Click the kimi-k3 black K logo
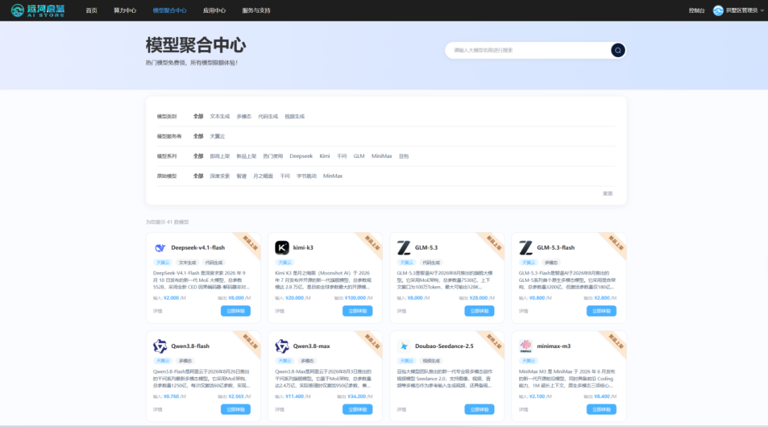This screenshot has width=768, height=427. [x=282, y=248]
